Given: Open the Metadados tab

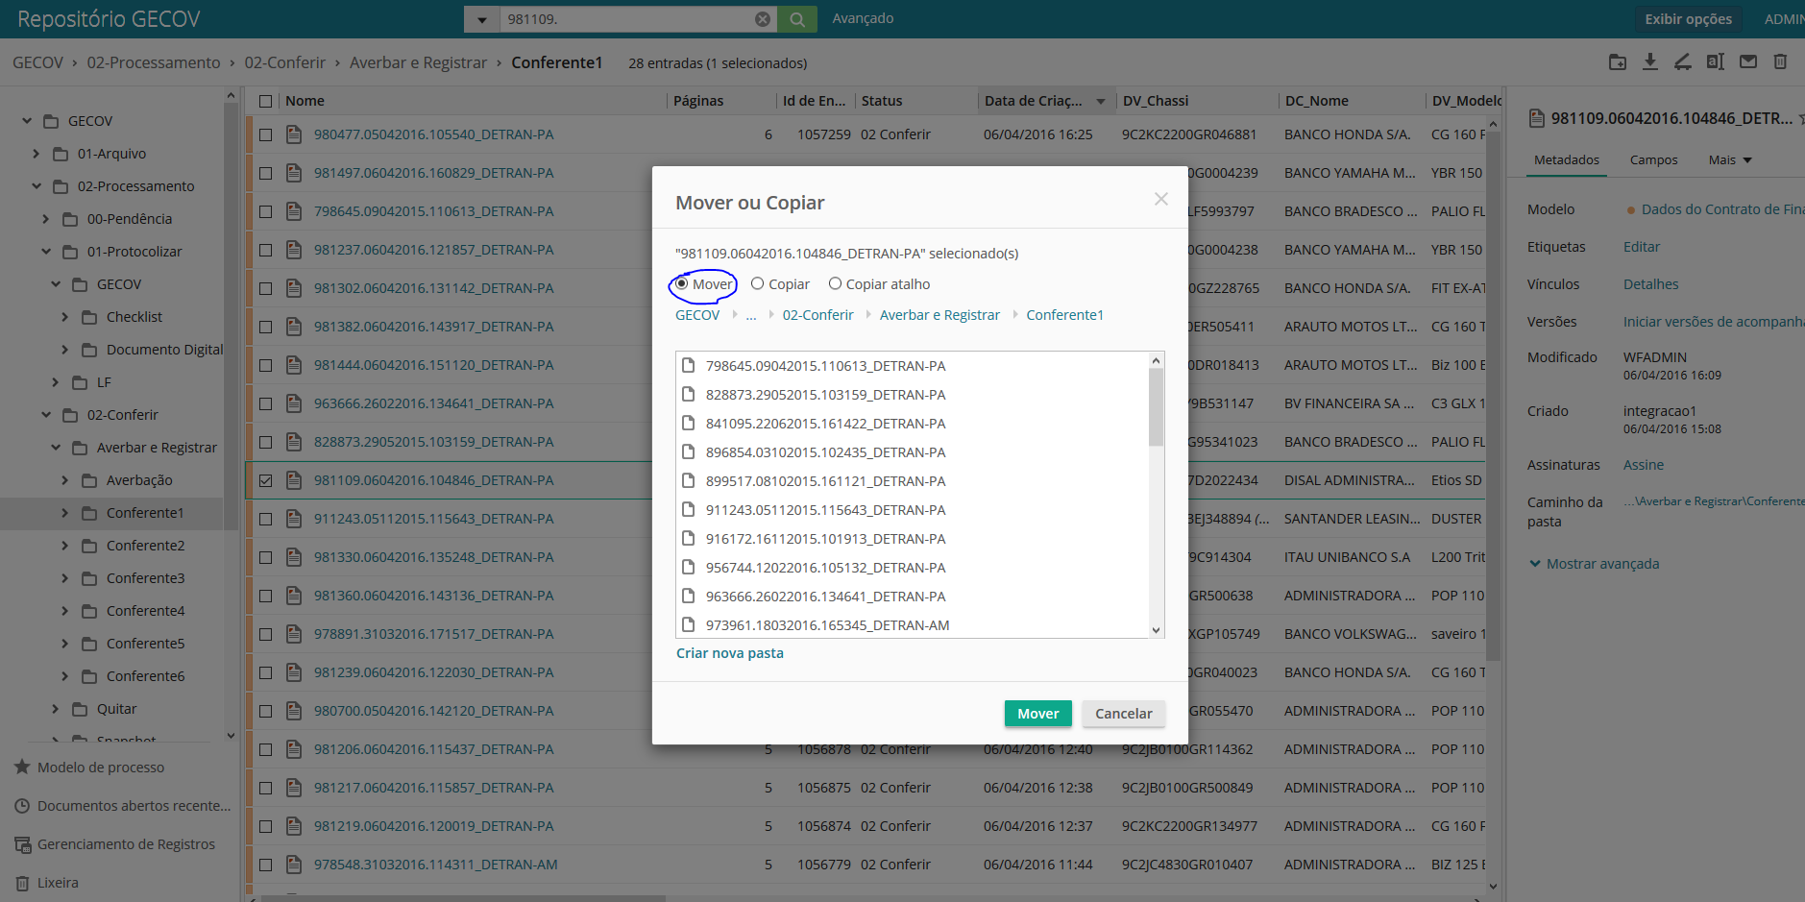Looking at the screenshot, I should point(1566,160).
